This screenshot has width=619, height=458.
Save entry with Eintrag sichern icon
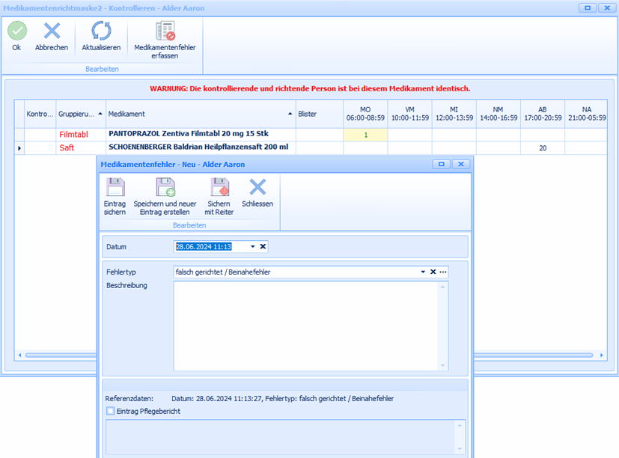(115, 187)
